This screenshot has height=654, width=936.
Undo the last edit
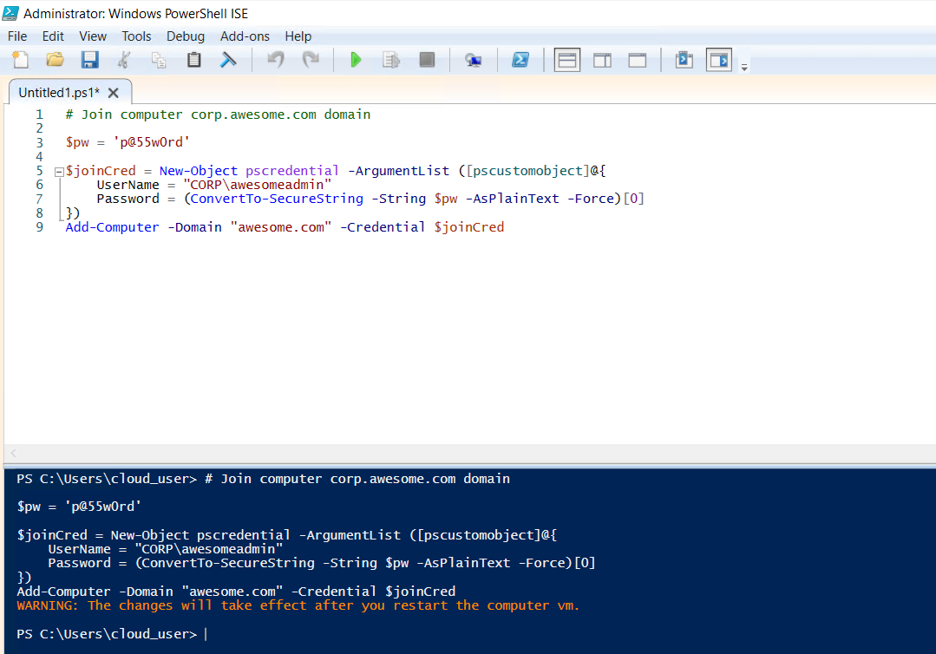pos(276,60)
